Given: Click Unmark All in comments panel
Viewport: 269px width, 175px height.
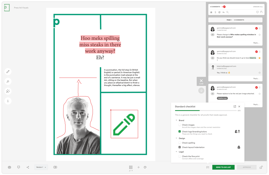Looking at the screenshot, I should (258, 7).
